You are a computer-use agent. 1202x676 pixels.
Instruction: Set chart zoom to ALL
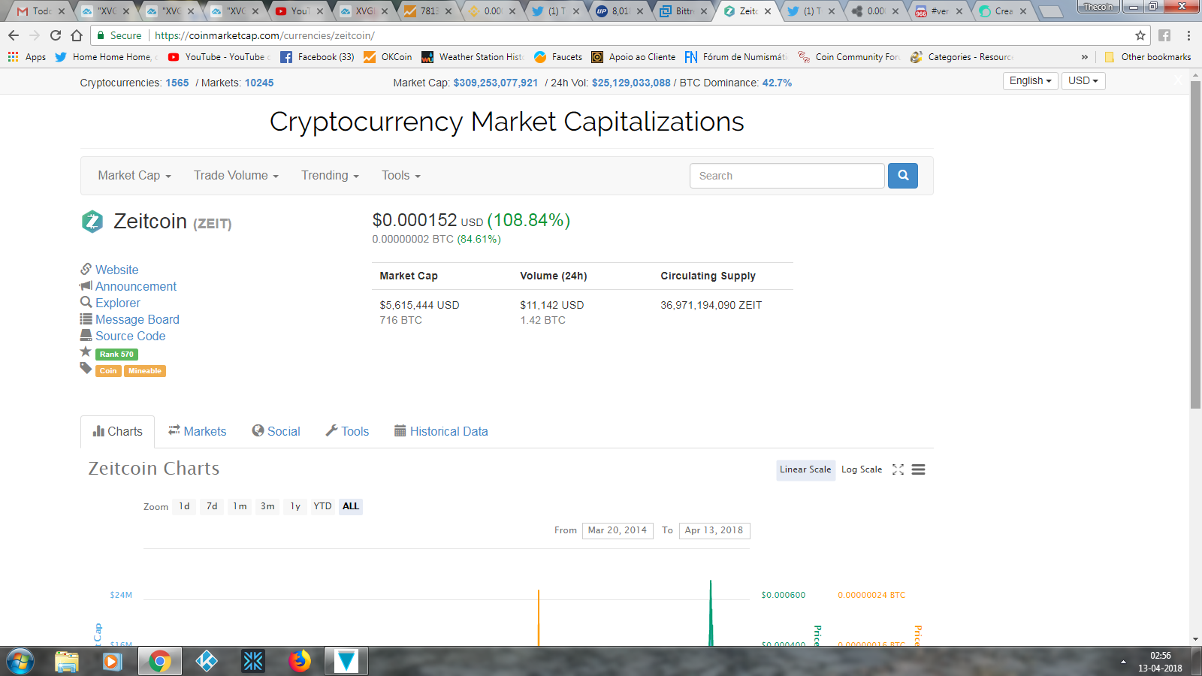351,506
